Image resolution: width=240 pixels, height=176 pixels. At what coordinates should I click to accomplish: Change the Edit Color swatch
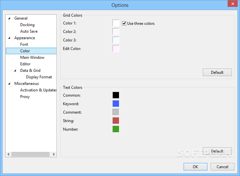(116, 48)
